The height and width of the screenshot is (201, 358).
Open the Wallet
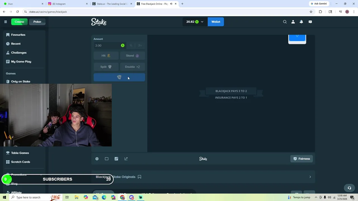(x=216, y=22)
